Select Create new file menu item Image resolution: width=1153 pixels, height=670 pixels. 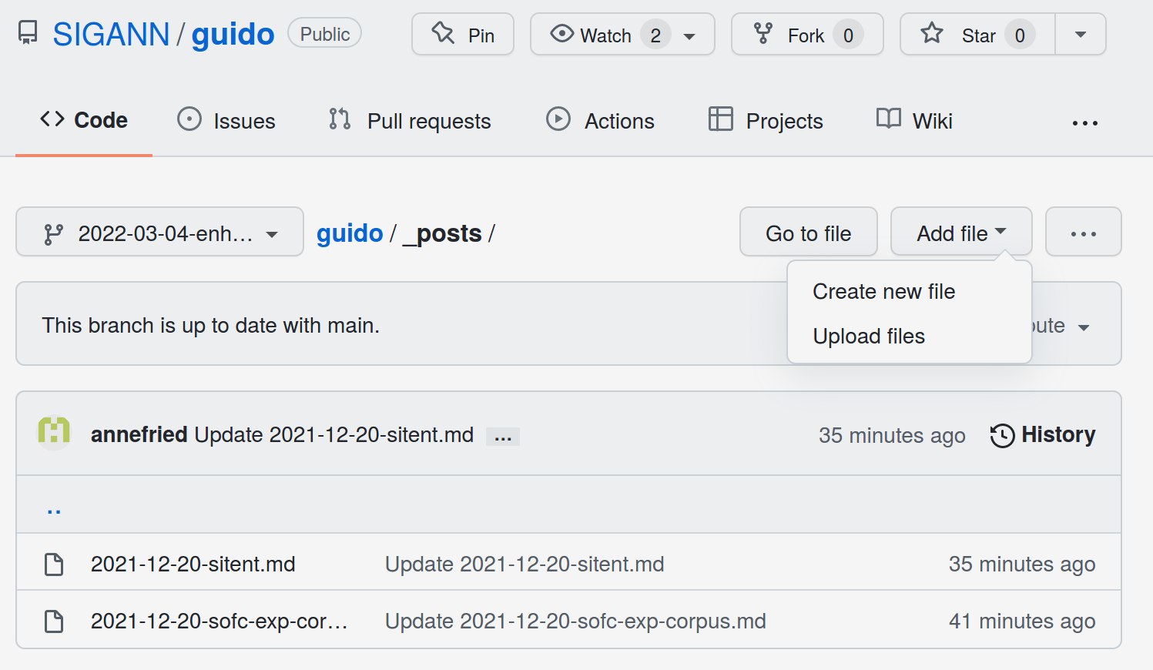coord(883,292)
